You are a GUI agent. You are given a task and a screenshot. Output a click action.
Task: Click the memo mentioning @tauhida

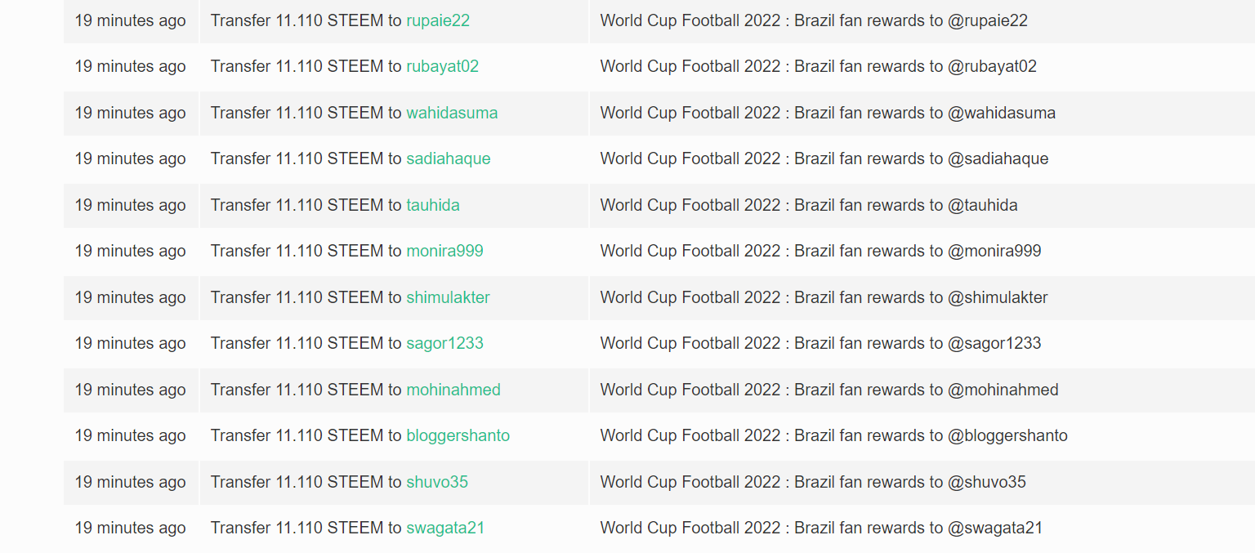(x=809, y=205)
